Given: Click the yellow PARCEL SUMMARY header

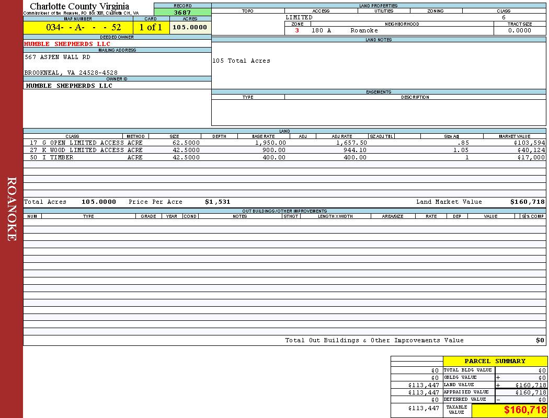Looking at the screenshot, I should point(495,361).
